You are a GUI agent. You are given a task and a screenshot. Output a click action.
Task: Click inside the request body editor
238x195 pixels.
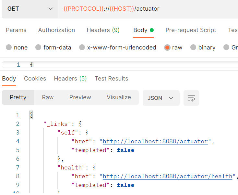120,65
